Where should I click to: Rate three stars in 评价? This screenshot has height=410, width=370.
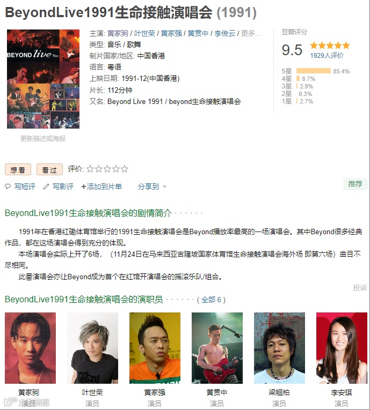(107, 169)
